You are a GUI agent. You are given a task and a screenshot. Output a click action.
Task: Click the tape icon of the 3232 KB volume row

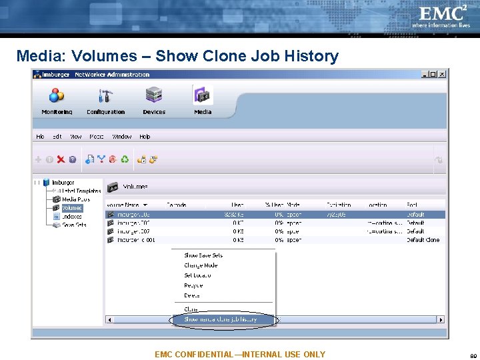coord(111,215)
